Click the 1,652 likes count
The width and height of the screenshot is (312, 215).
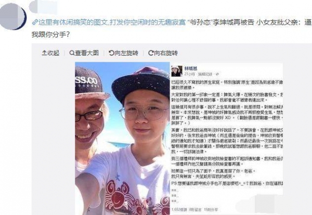pos(179,209)
